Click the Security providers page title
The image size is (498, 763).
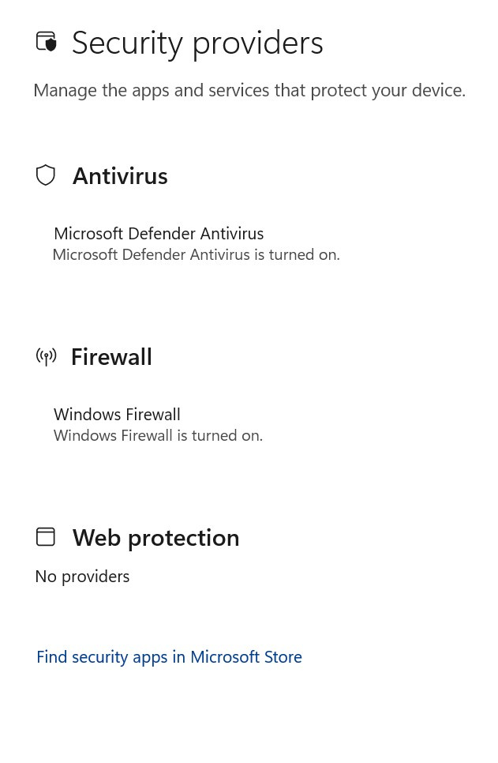(x=197, y=41)
